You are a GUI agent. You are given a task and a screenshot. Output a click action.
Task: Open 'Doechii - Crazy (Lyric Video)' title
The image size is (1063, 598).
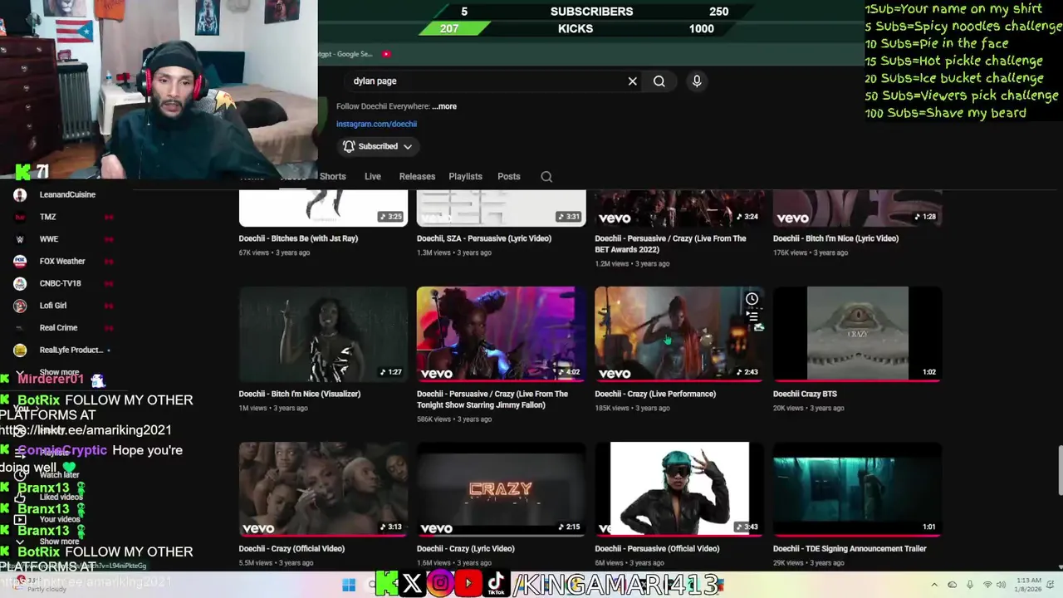point(466,548)
